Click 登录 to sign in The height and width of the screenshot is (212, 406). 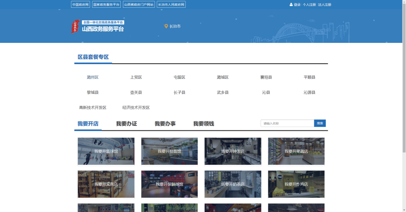[x=297, y=5]
